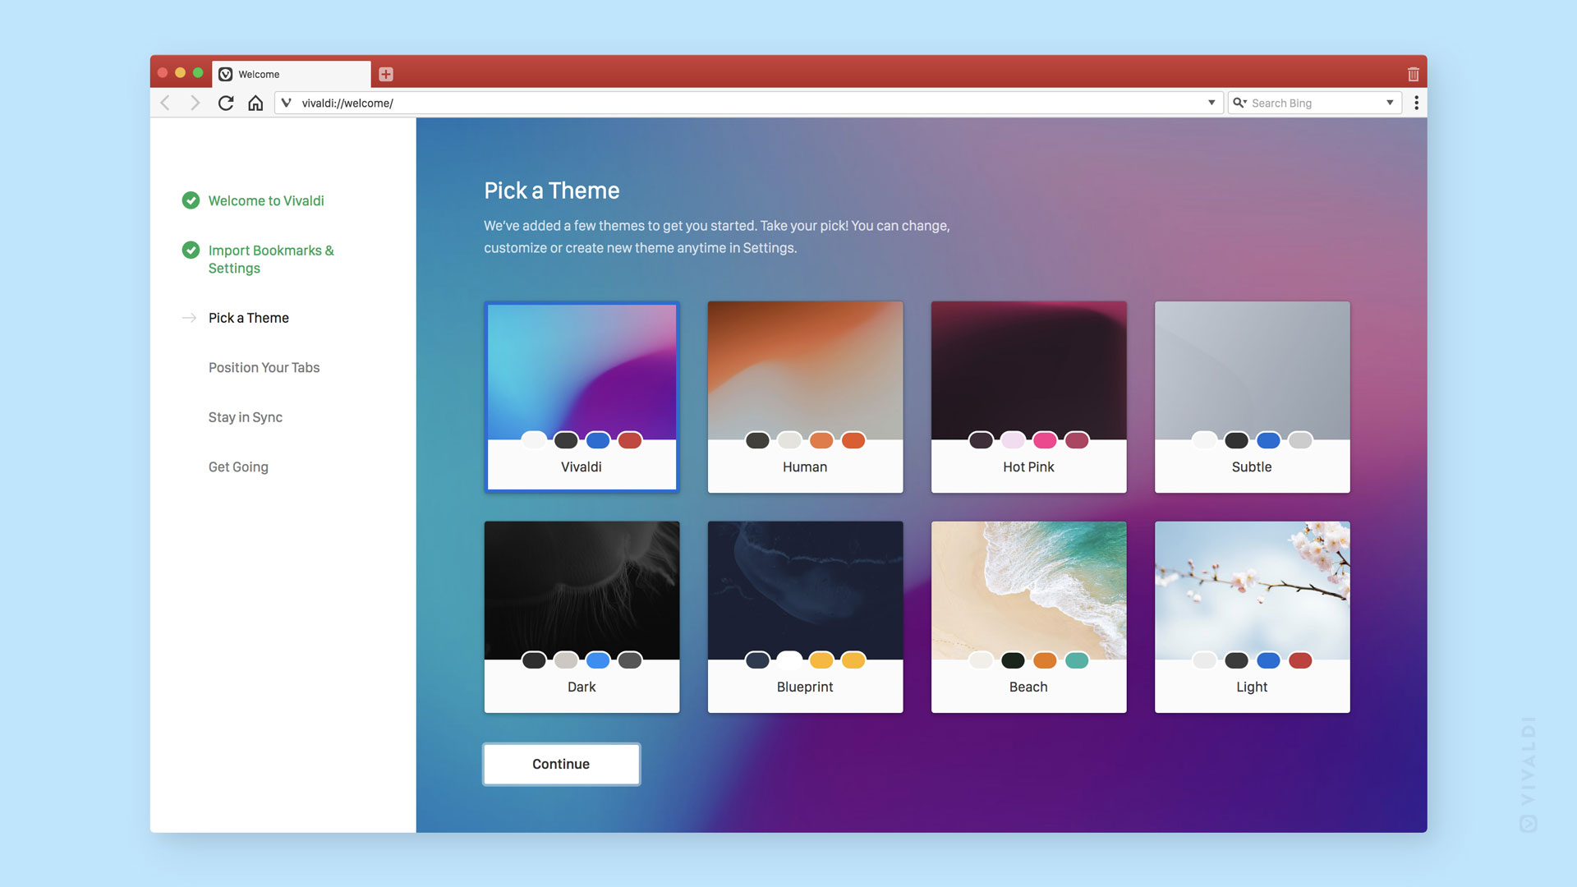The image size is (1577, 887).
Task: Navigate to Welcome to Vivaldi step
Action: 264,200
